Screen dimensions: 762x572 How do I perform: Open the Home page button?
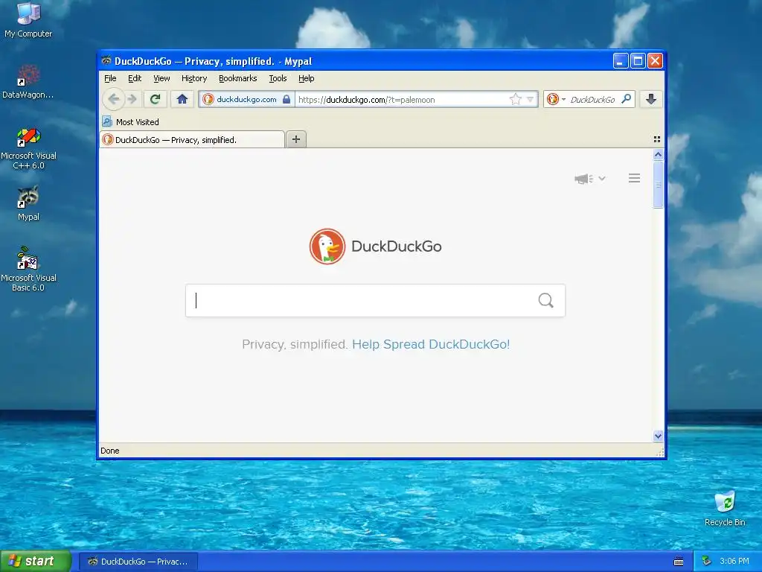(182, 99)
